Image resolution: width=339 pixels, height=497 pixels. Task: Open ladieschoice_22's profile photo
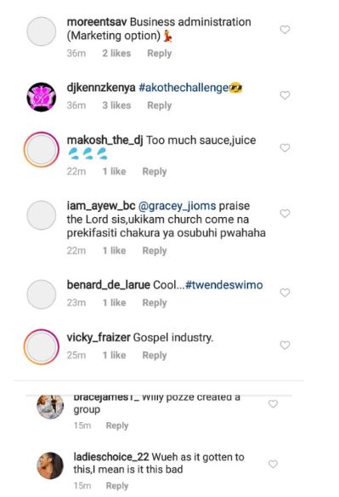(x=50, y=466)
